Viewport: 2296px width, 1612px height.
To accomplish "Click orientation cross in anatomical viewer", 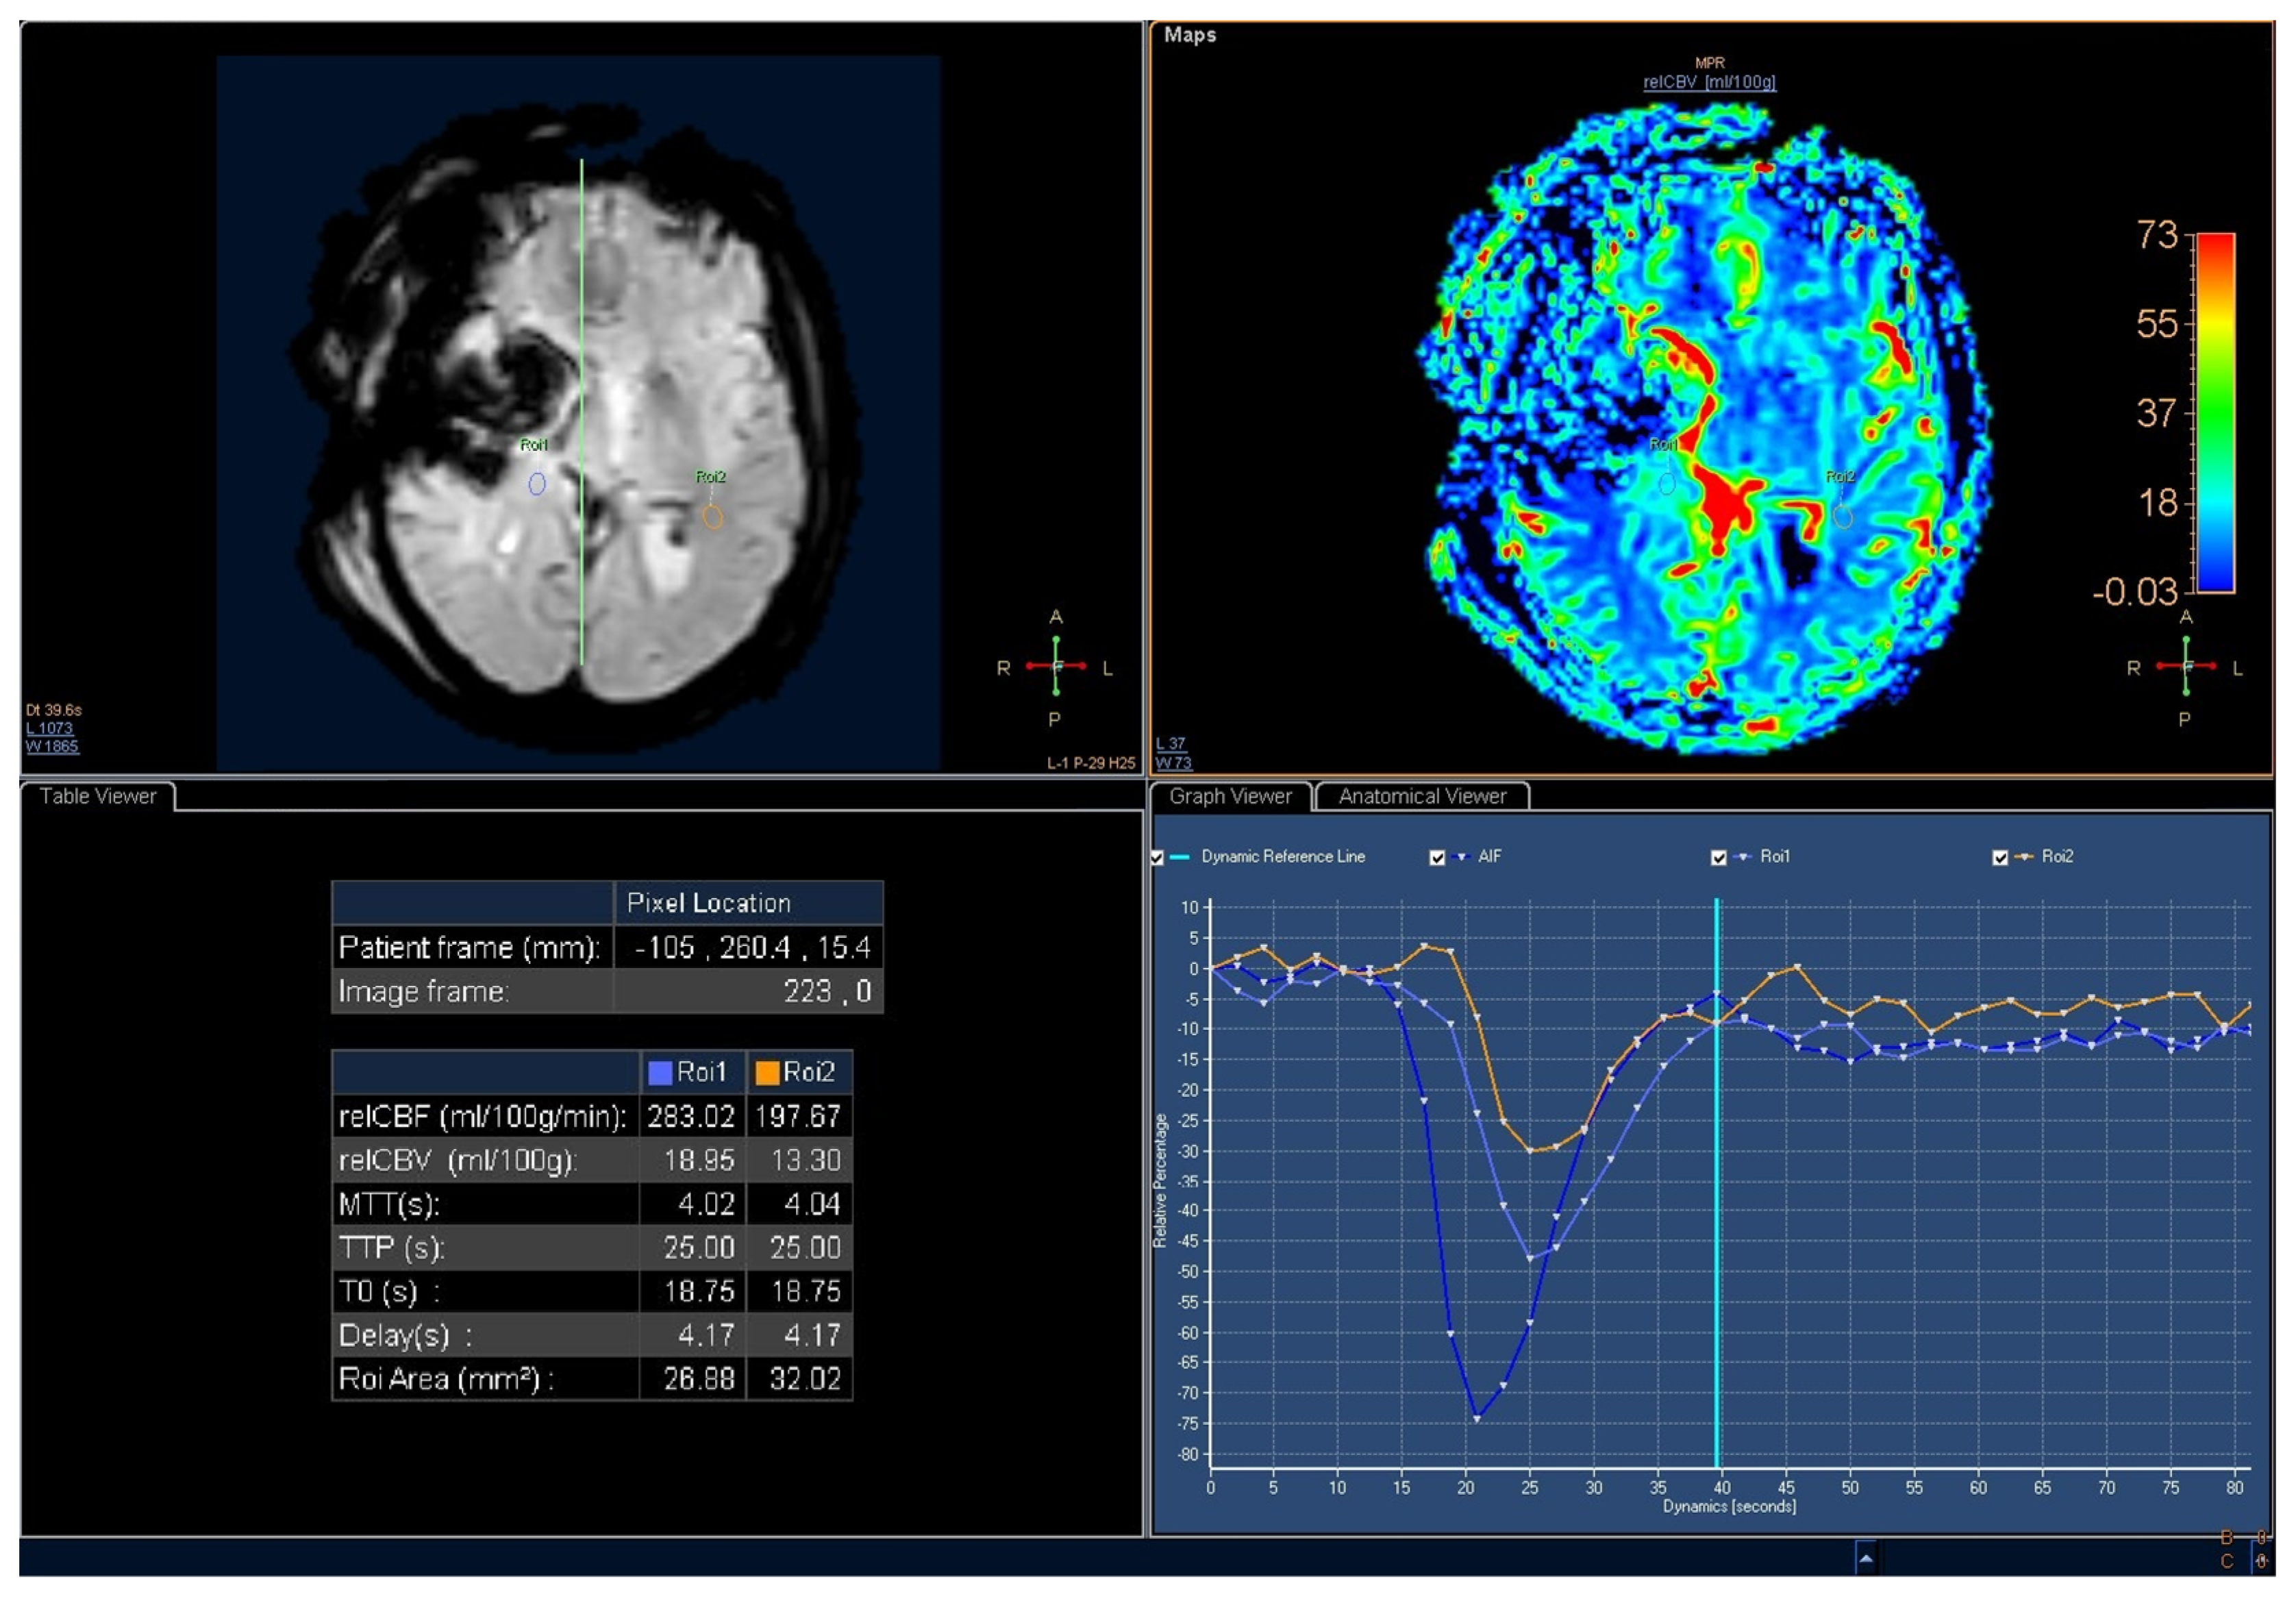I will pyautogui.click(x=1056, y=666).
